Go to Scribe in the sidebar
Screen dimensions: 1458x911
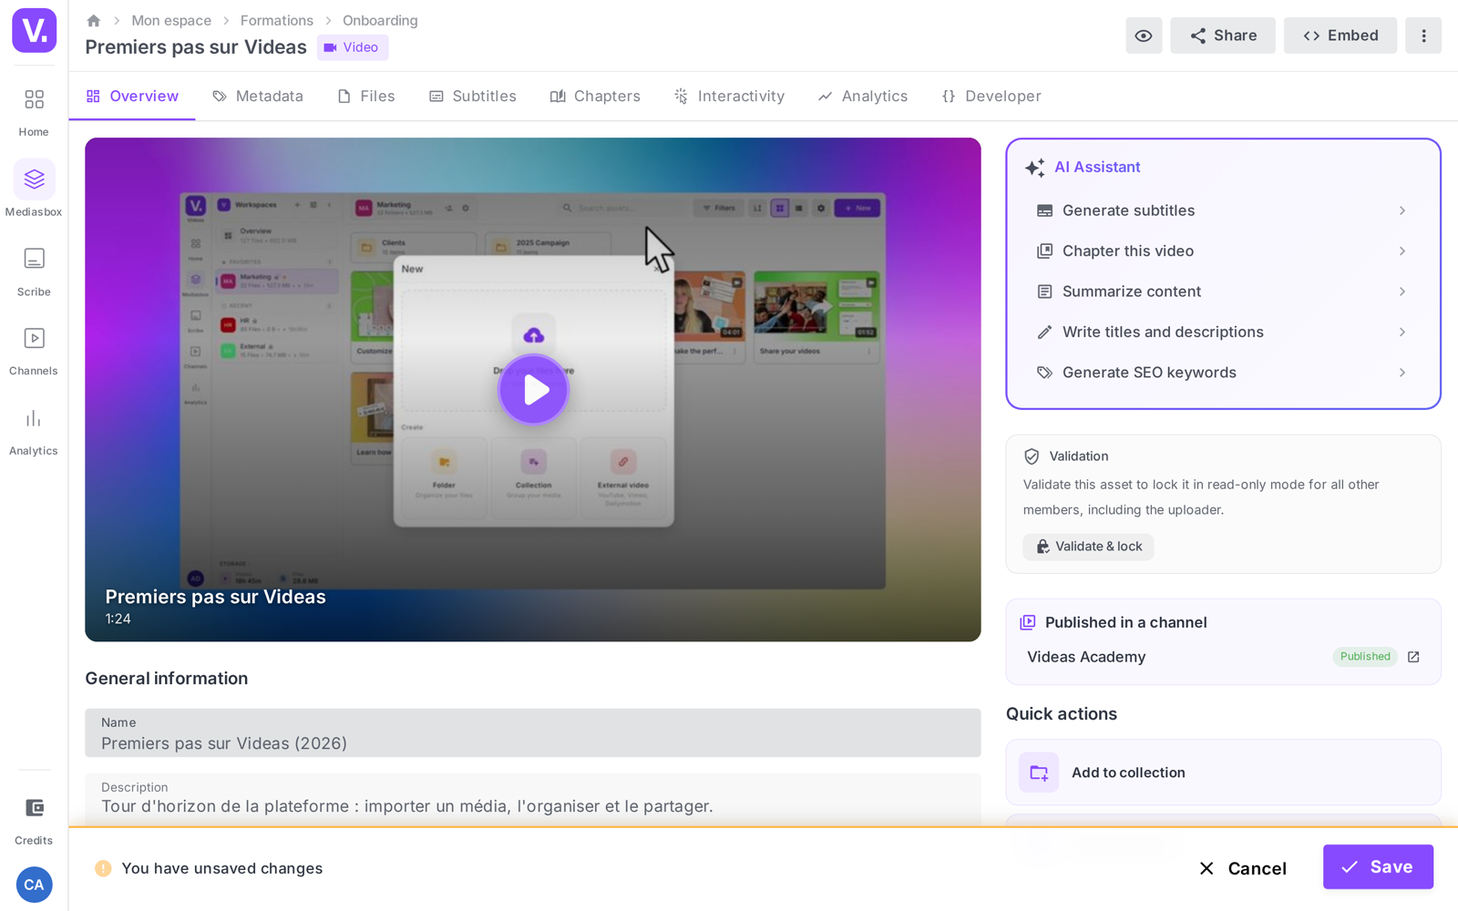(34, 271)
